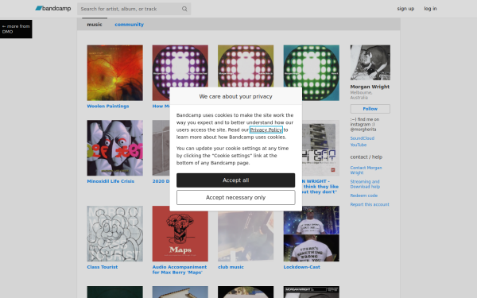Screen dimensions: 477x298
Task: Switch to the music tab
Action: 95,25
